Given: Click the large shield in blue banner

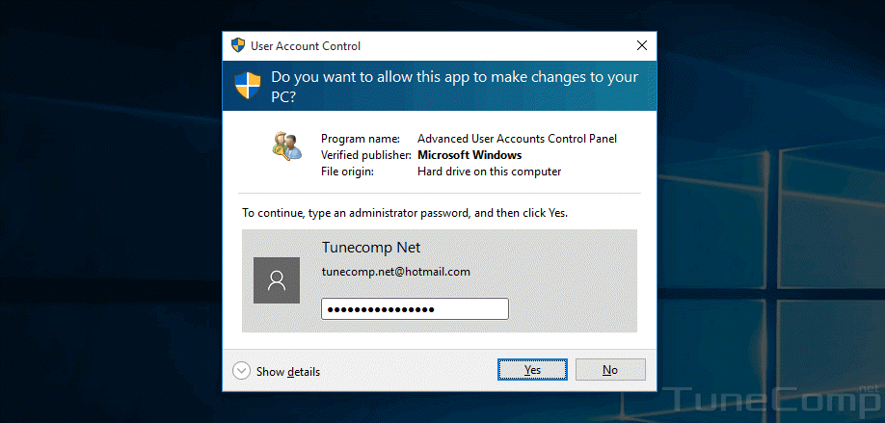Looking at the screenshot, I should tap(248, 85).
